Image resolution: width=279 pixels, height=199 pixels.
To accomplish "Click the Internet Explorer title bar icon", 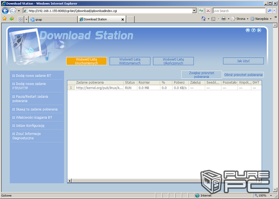I will click(3, 3).
